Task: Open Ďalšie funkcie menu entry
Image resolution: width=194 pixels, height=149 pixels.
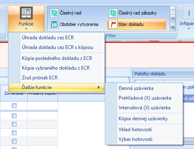Action: 57,87
